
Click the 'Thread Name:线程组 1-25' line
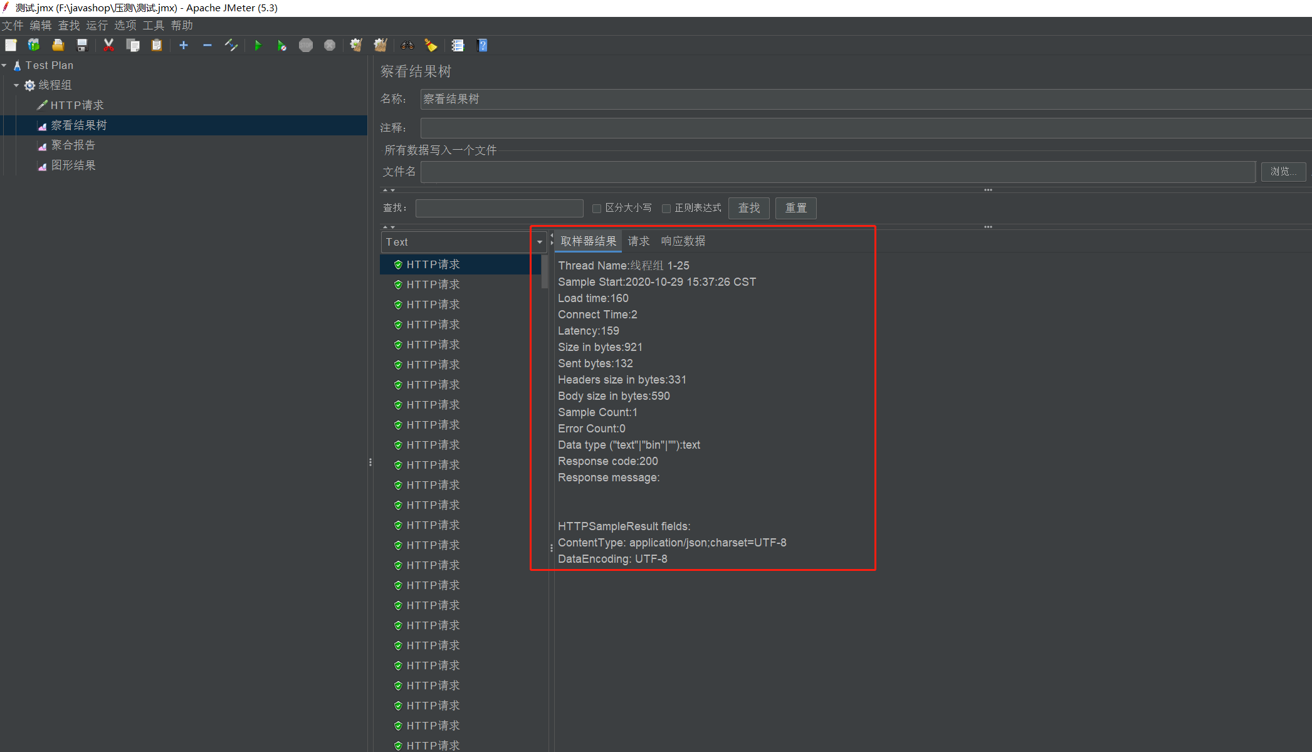(624, 266)
